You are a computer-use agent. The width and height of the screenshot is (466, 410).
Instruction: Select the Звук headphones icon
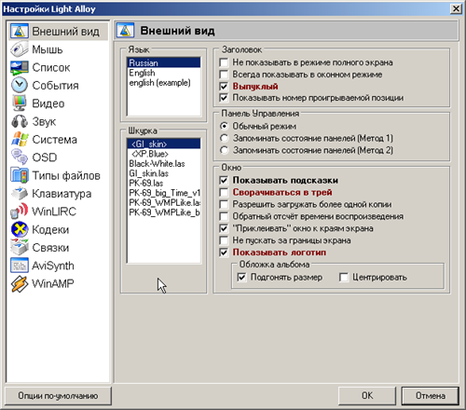20,121
